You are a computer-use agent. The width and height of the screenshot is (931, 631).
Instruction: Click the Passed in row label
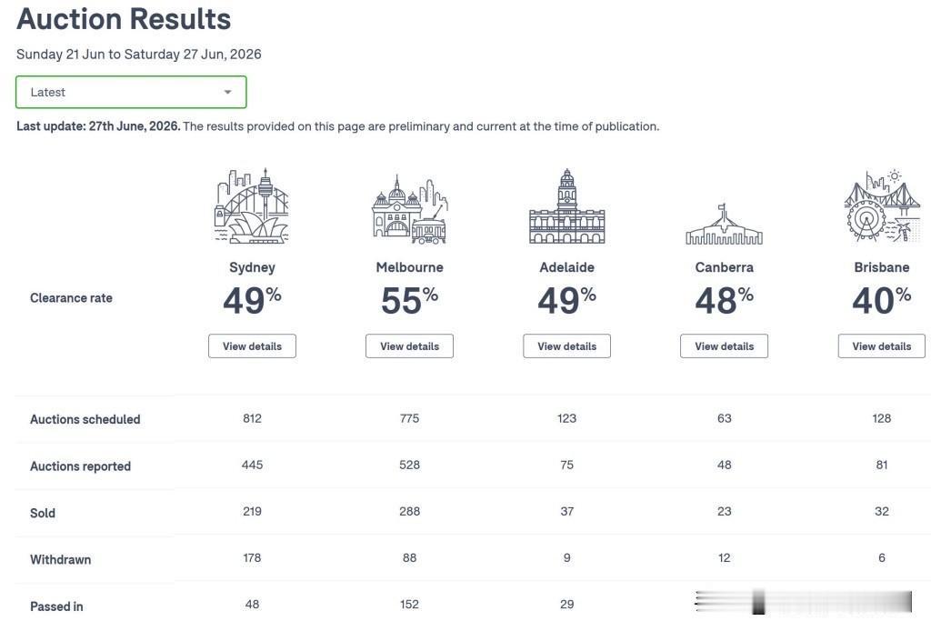coord(56,606)
